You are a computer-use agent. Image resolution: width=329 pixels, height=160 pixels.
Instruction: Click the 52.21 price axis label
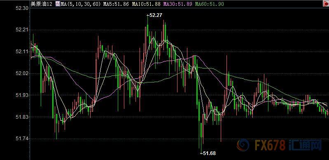click(22, 30)
